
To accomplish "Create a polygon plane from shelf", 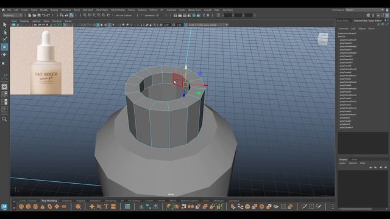I will 57,206.
